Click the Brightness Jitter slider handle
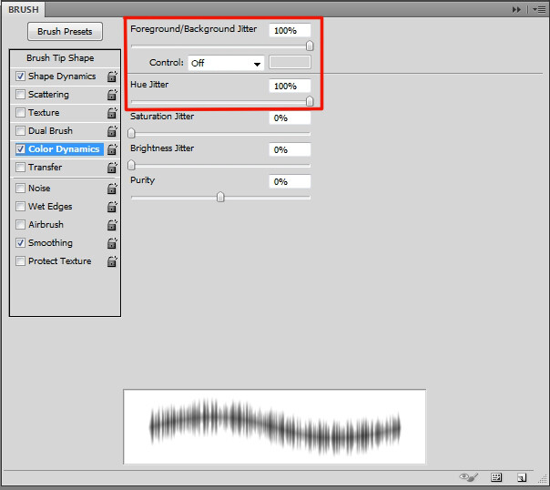 point(131,165)
